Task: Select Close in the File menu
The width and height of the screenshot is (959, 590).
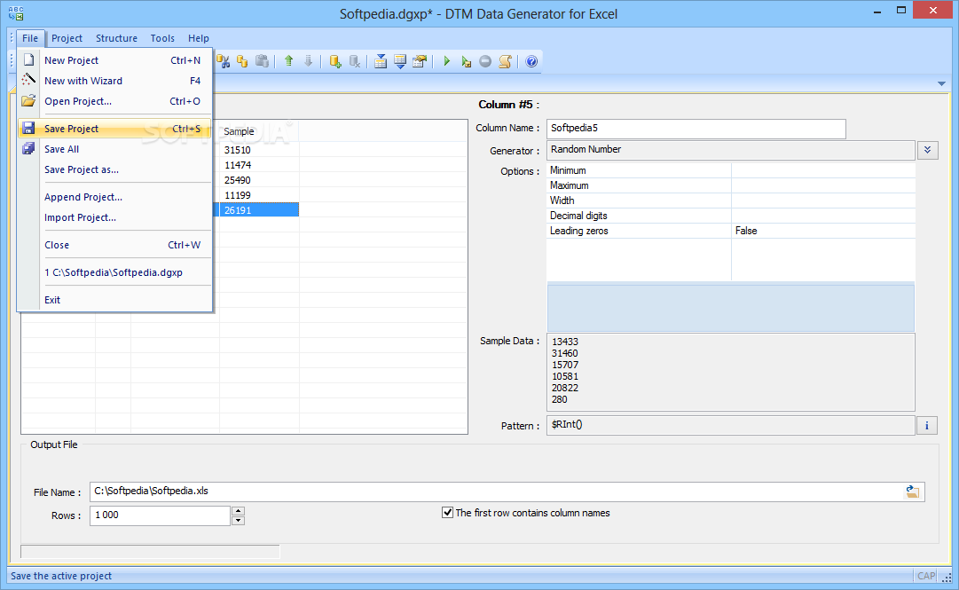Action: pyautogui.click(x=115, y=245)
